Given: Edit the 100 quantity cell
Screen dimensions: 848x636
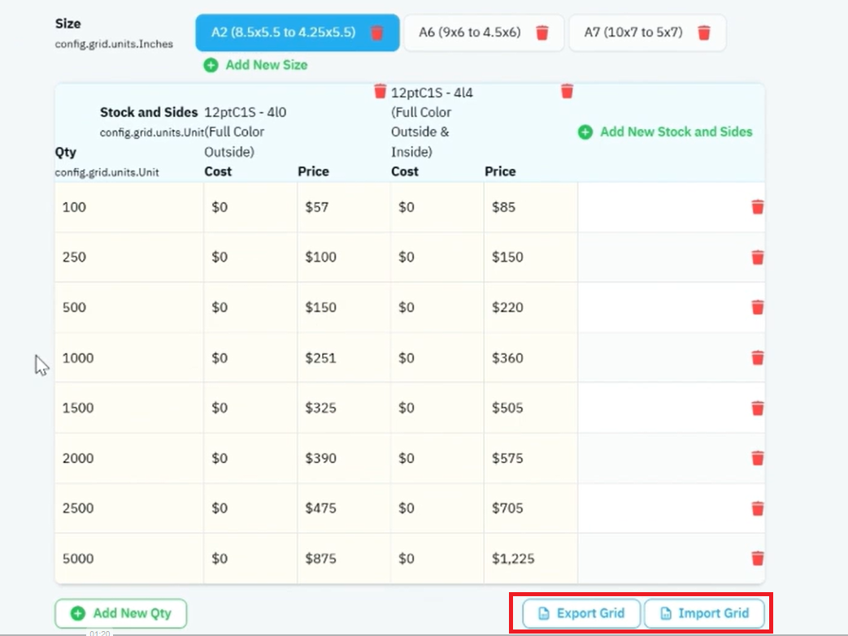Looking at the screenshot, I should point(129,207).
